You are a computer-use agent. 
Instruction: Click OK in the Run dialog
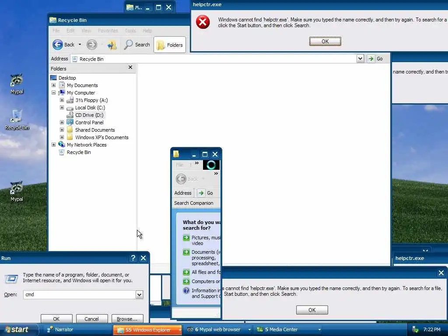pos(56,319)
